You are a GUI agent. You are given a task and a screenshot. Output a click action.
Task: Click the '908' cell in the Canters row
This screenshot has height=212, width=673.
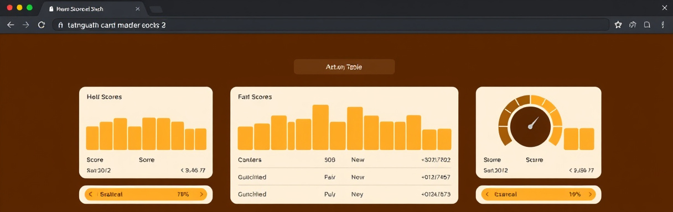click(330, 160)
